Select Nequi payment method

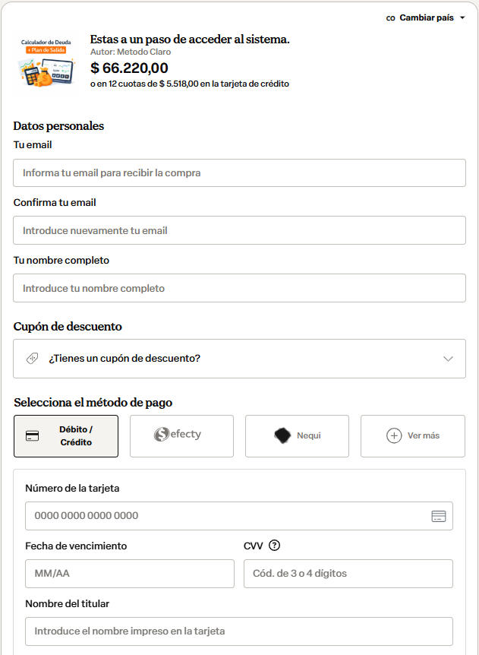(x=297, y=436)
